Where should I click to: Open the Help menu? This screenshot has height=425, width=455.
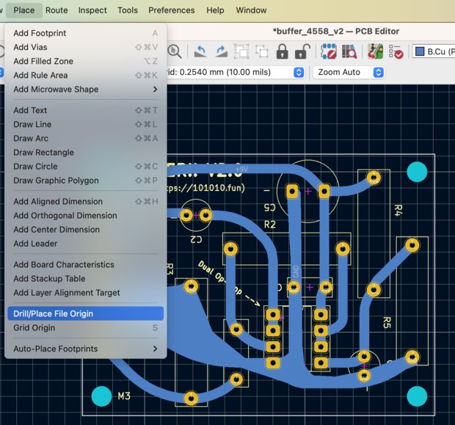[x=215, y=10]
